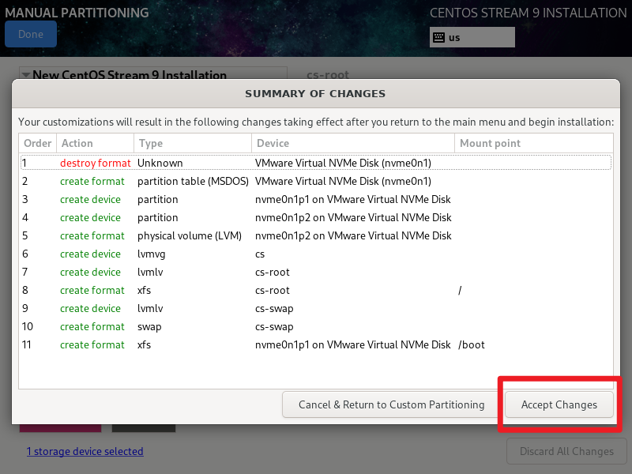The height and width of the screenshot is (474, 632).
Task: Collapse the New CentOS Stream 9 Installation expander
Action: point(26,75)
